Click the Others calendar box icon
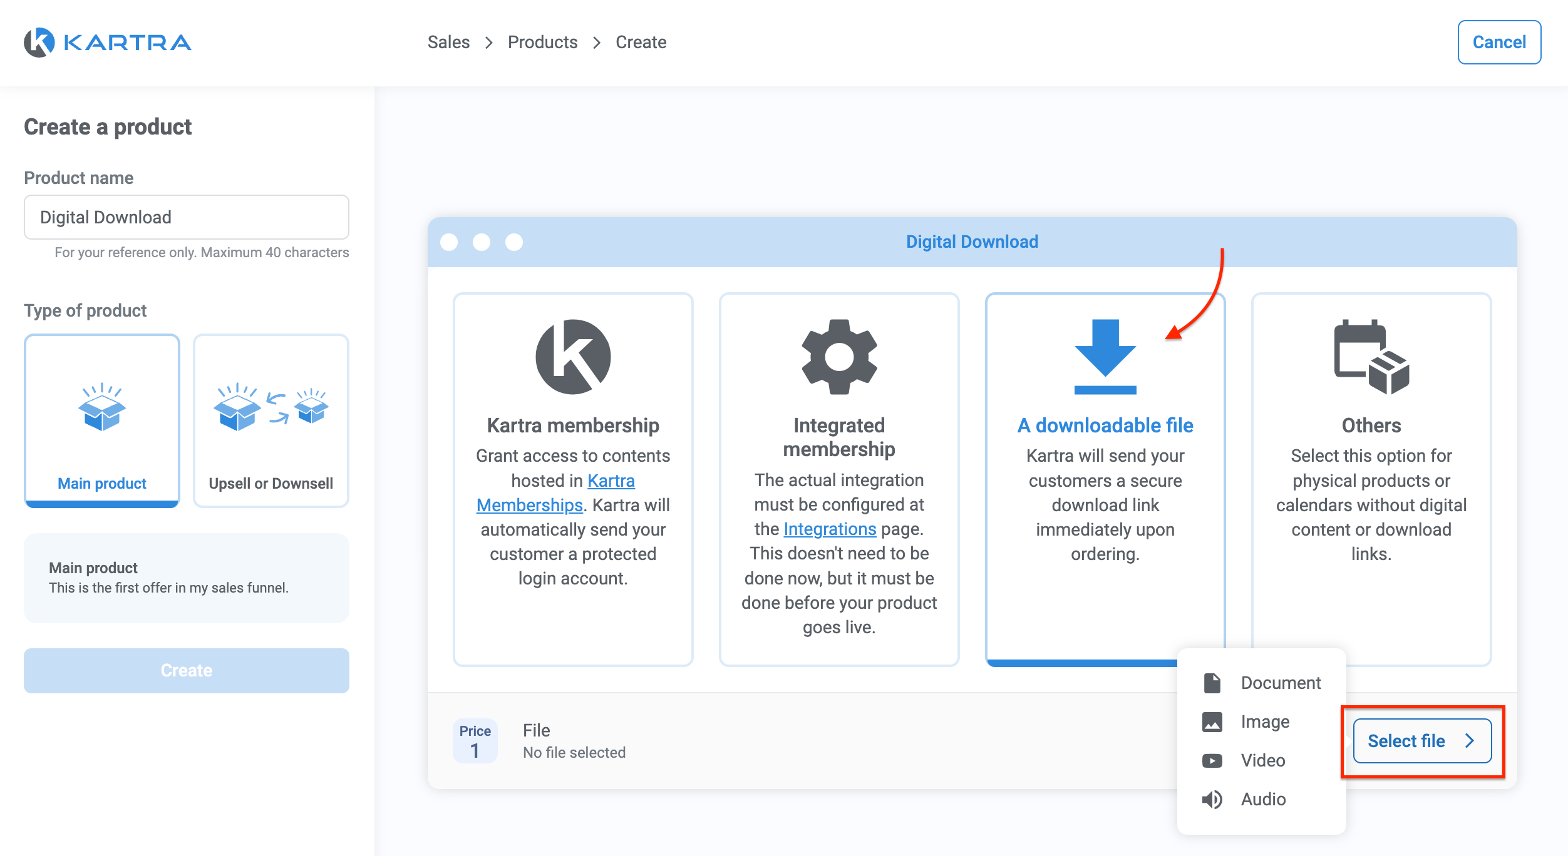Screen dimensions: 1568x856 pyautogui.click(x=1371, y=357)
